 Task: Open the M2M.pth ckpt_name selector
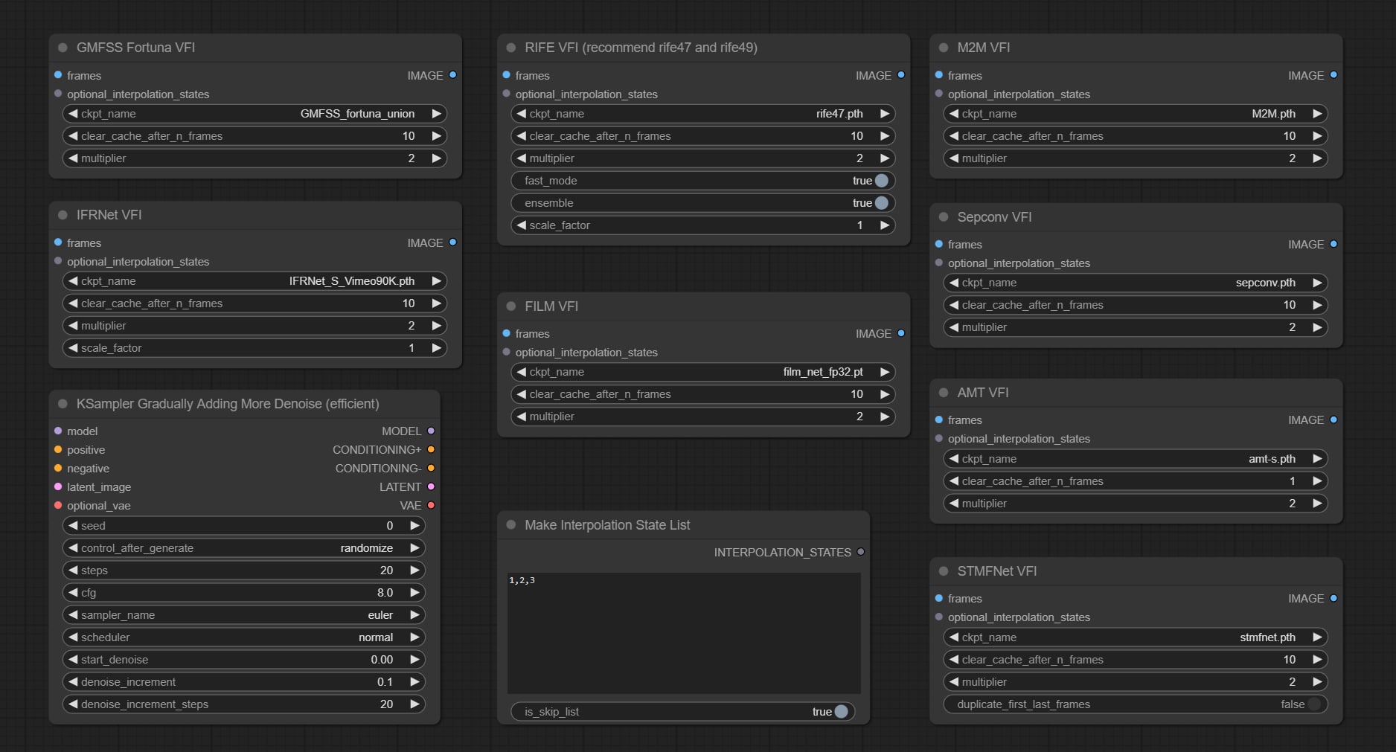click(1136, 114)
